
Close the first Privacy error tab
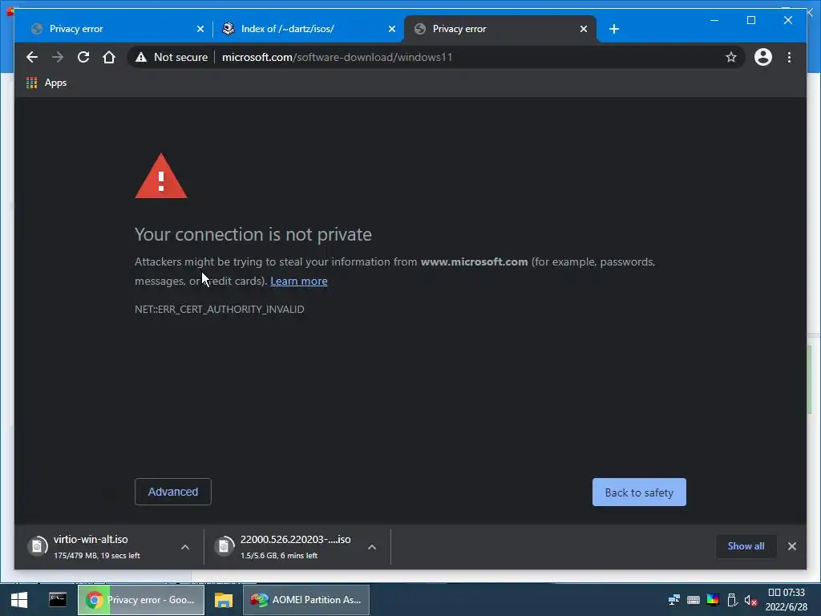point(200,29)
